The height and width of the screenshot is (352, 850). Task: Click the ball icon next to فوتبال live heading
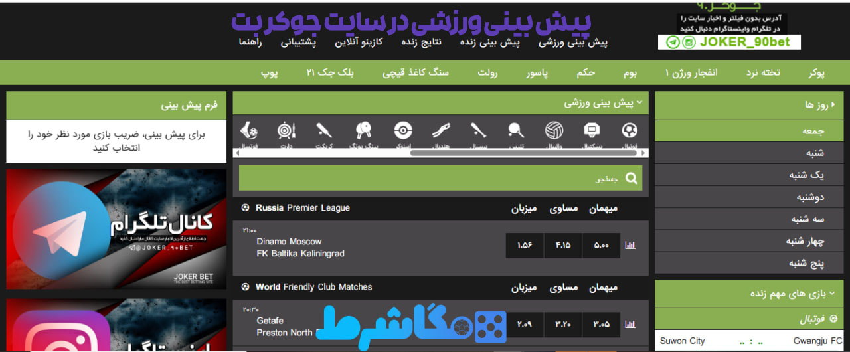point(835,319)
